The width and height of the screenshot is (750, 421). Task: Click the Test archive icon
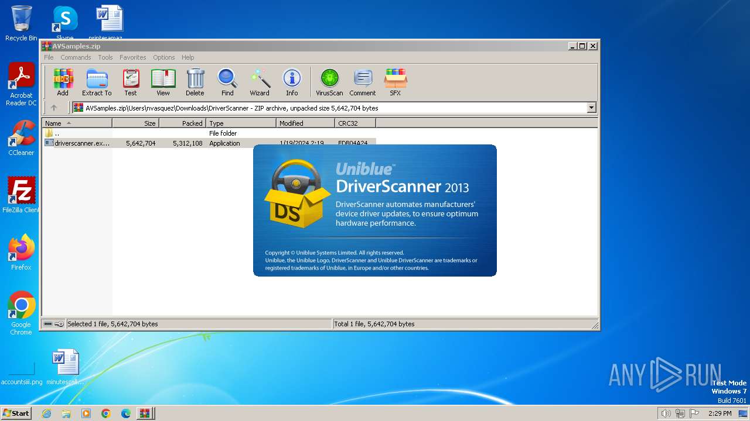pyautogui.click(x=131, y=82)
